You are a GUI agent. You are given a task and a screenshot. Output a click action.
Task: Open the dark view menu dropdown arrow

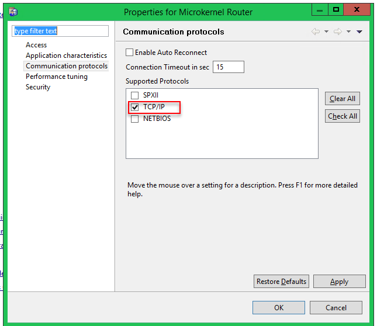(359, 32)
